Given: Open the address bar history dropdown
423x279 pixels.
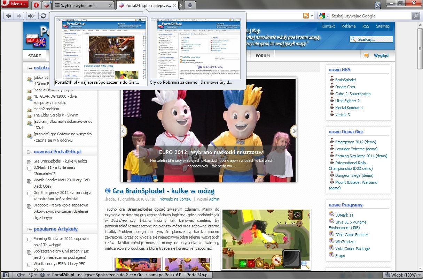Looking at the screenshot, I should click(x=312, y=16).
